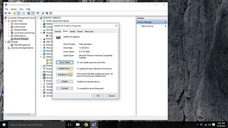
Task: Click the Search the web and Windows box
Action: [37, 125]
